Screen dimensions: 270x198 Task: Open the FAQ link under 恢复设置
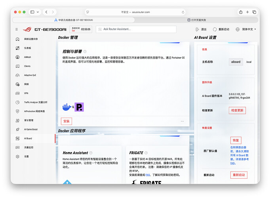[232, 163]
